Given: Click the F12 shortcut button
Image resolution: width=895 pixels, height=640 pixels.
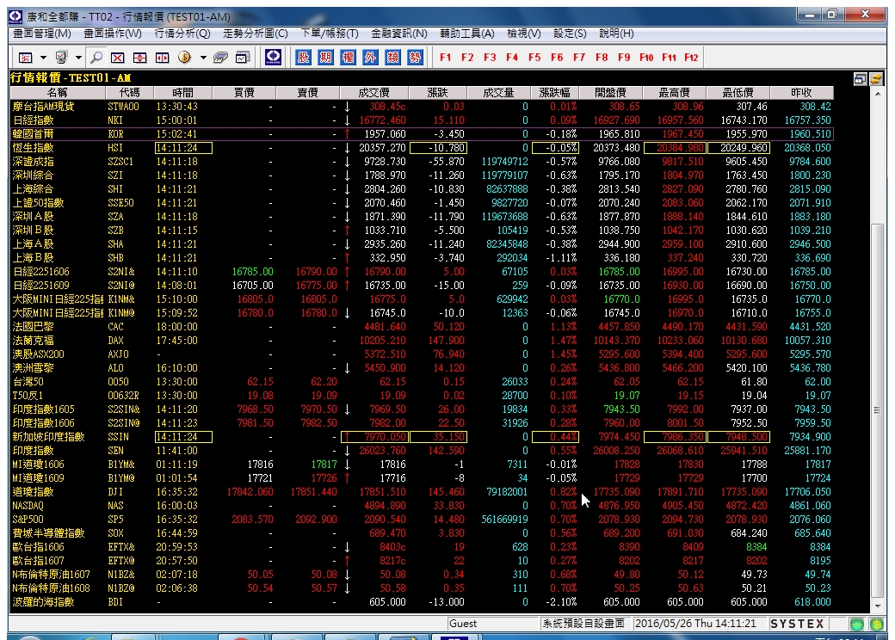Looking at the screenshot, I should tap(691, 58).
